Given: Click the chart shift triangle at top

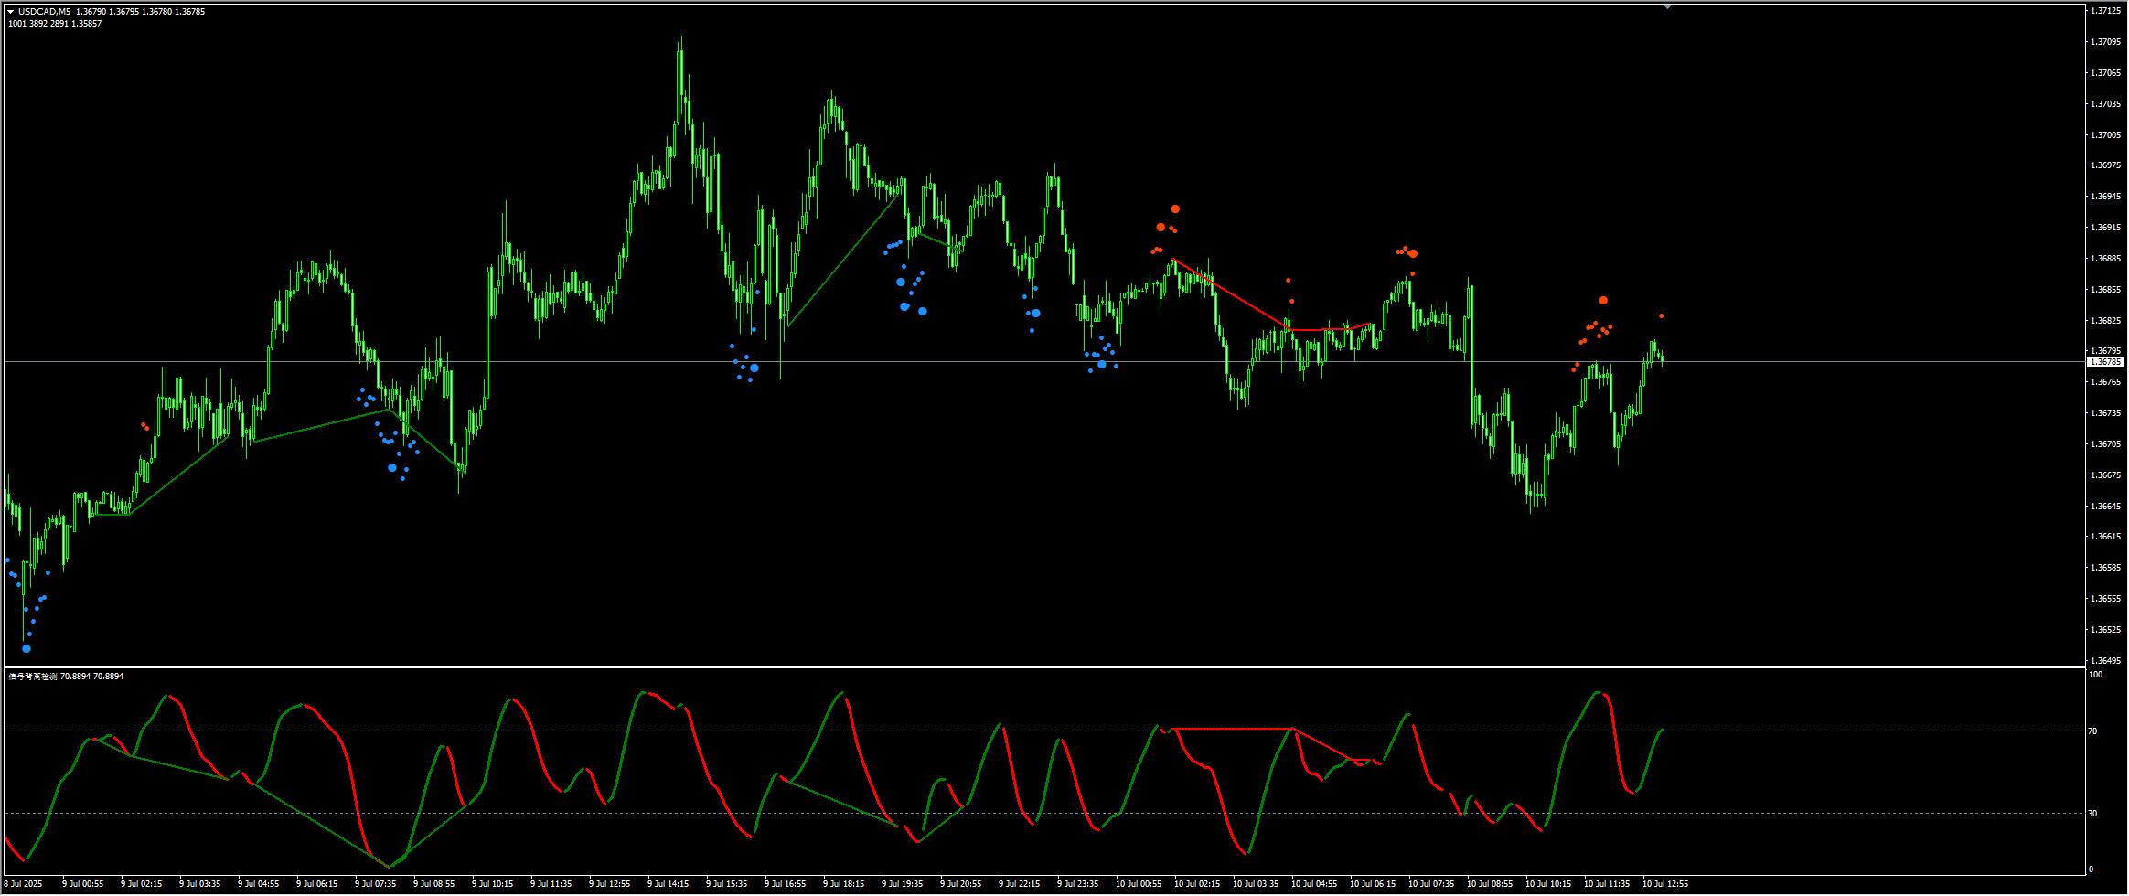Looking at the screenshot, I should click(1667, 7).
